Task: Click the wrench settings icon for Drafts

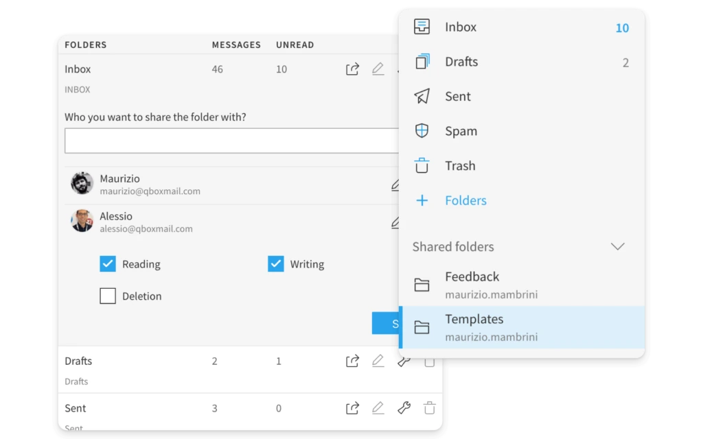Action: click(404, 361)
